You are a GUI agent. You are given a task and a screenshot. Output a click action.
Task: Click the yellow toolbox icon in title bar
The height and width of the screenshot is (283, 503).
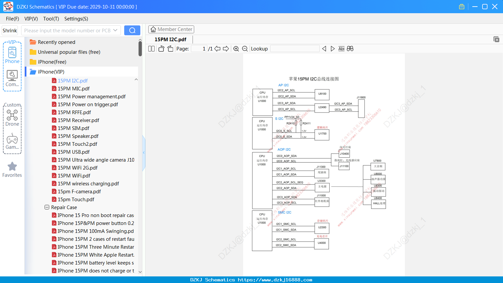pos(462,7)
